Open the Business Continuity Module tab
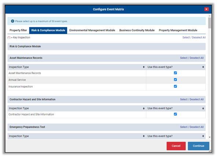The image size is (217, 157). click(x=137, y=30)
